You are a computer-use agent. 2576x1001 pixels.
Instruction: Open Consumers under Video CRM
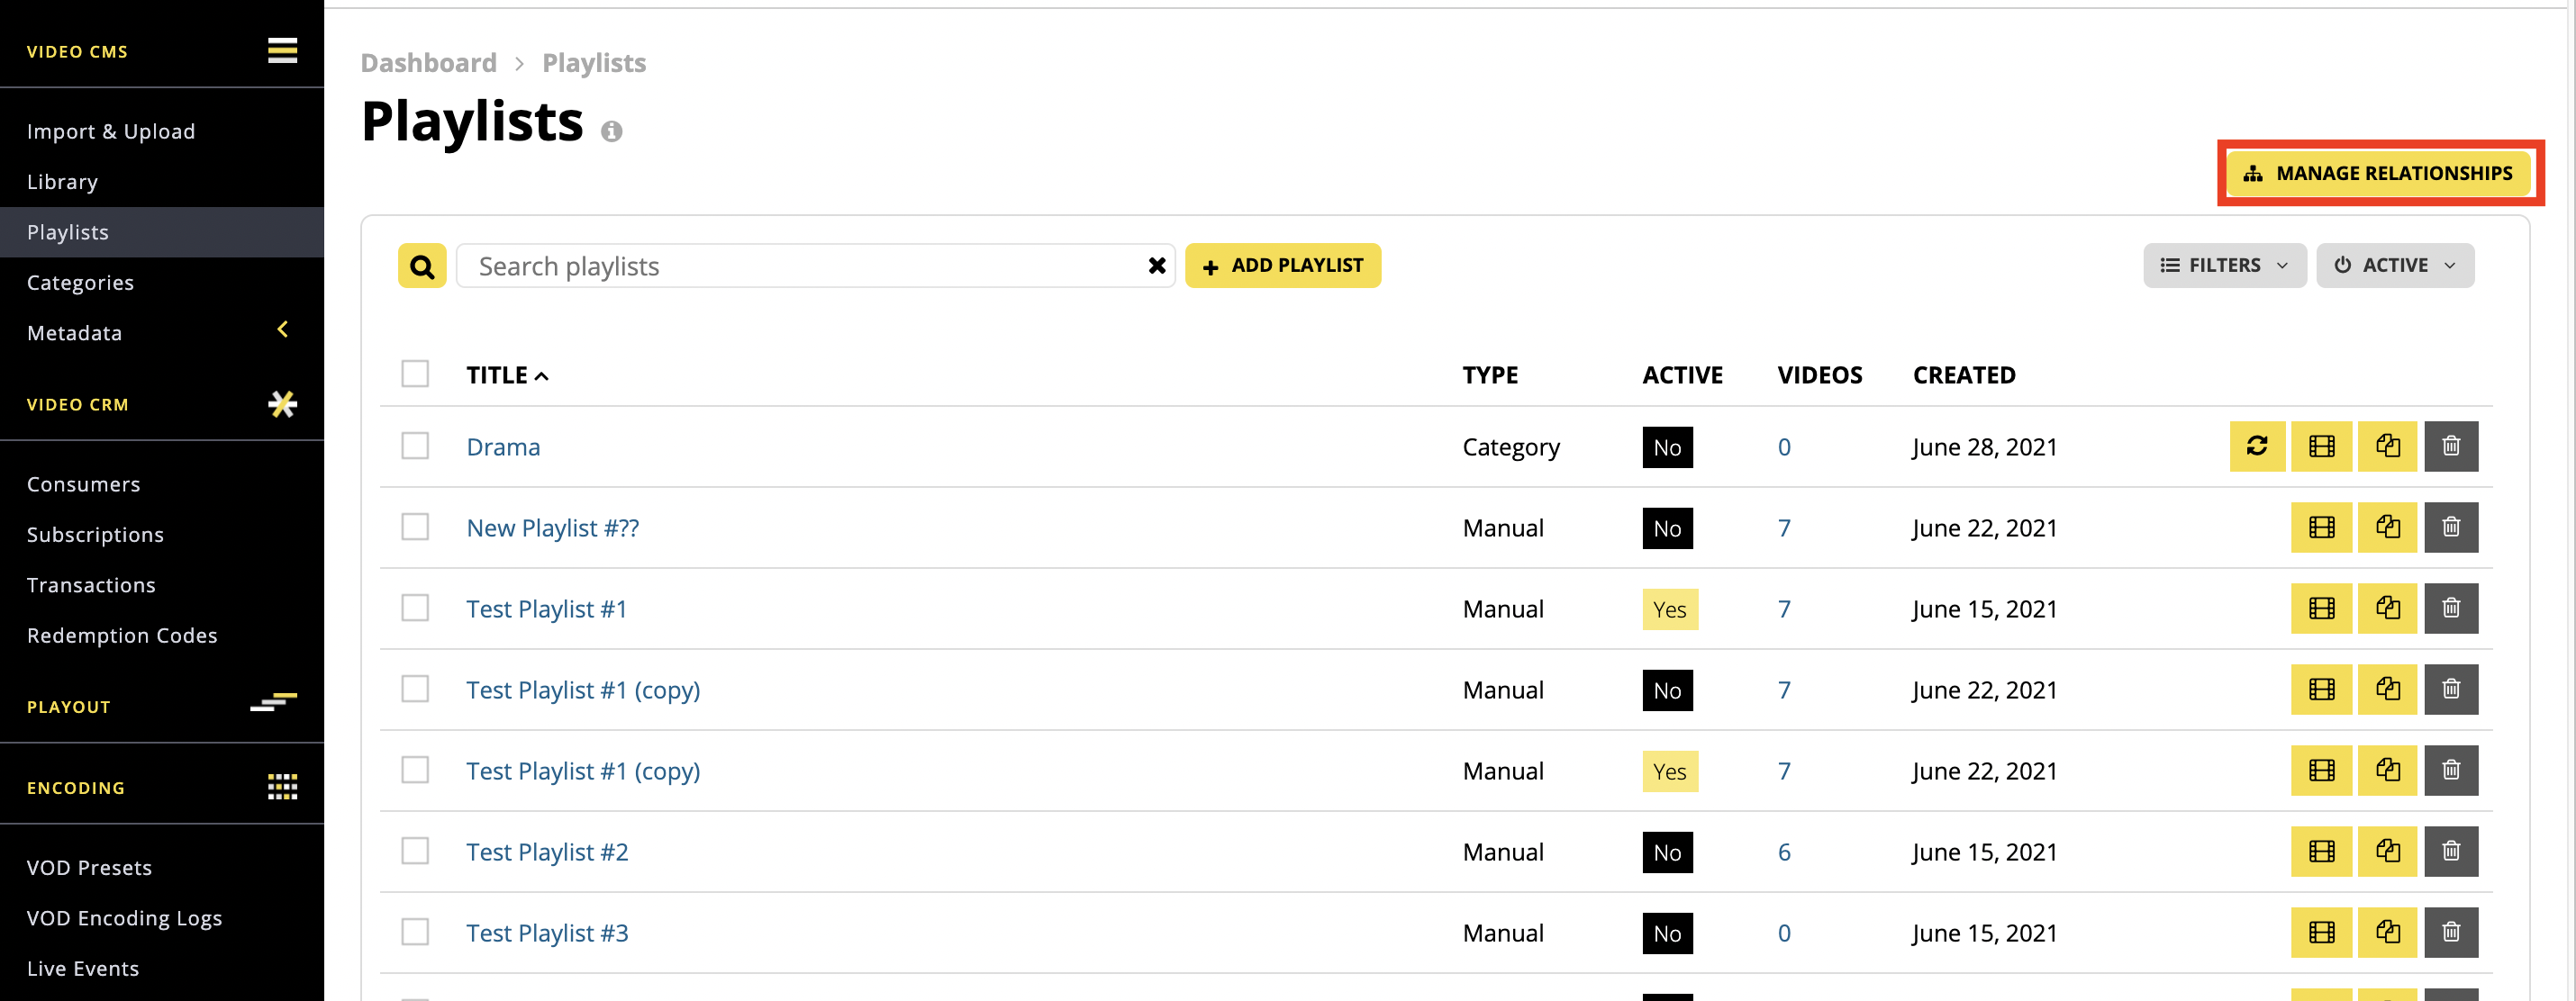[x=83, y=484]
